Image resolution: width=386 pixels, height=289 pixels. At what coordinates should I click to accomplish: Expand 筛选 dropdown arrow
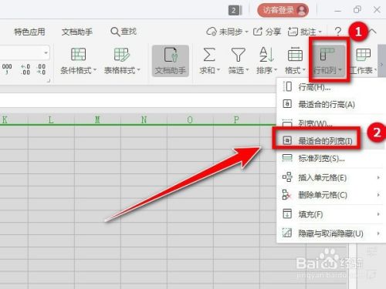point(247,70)
